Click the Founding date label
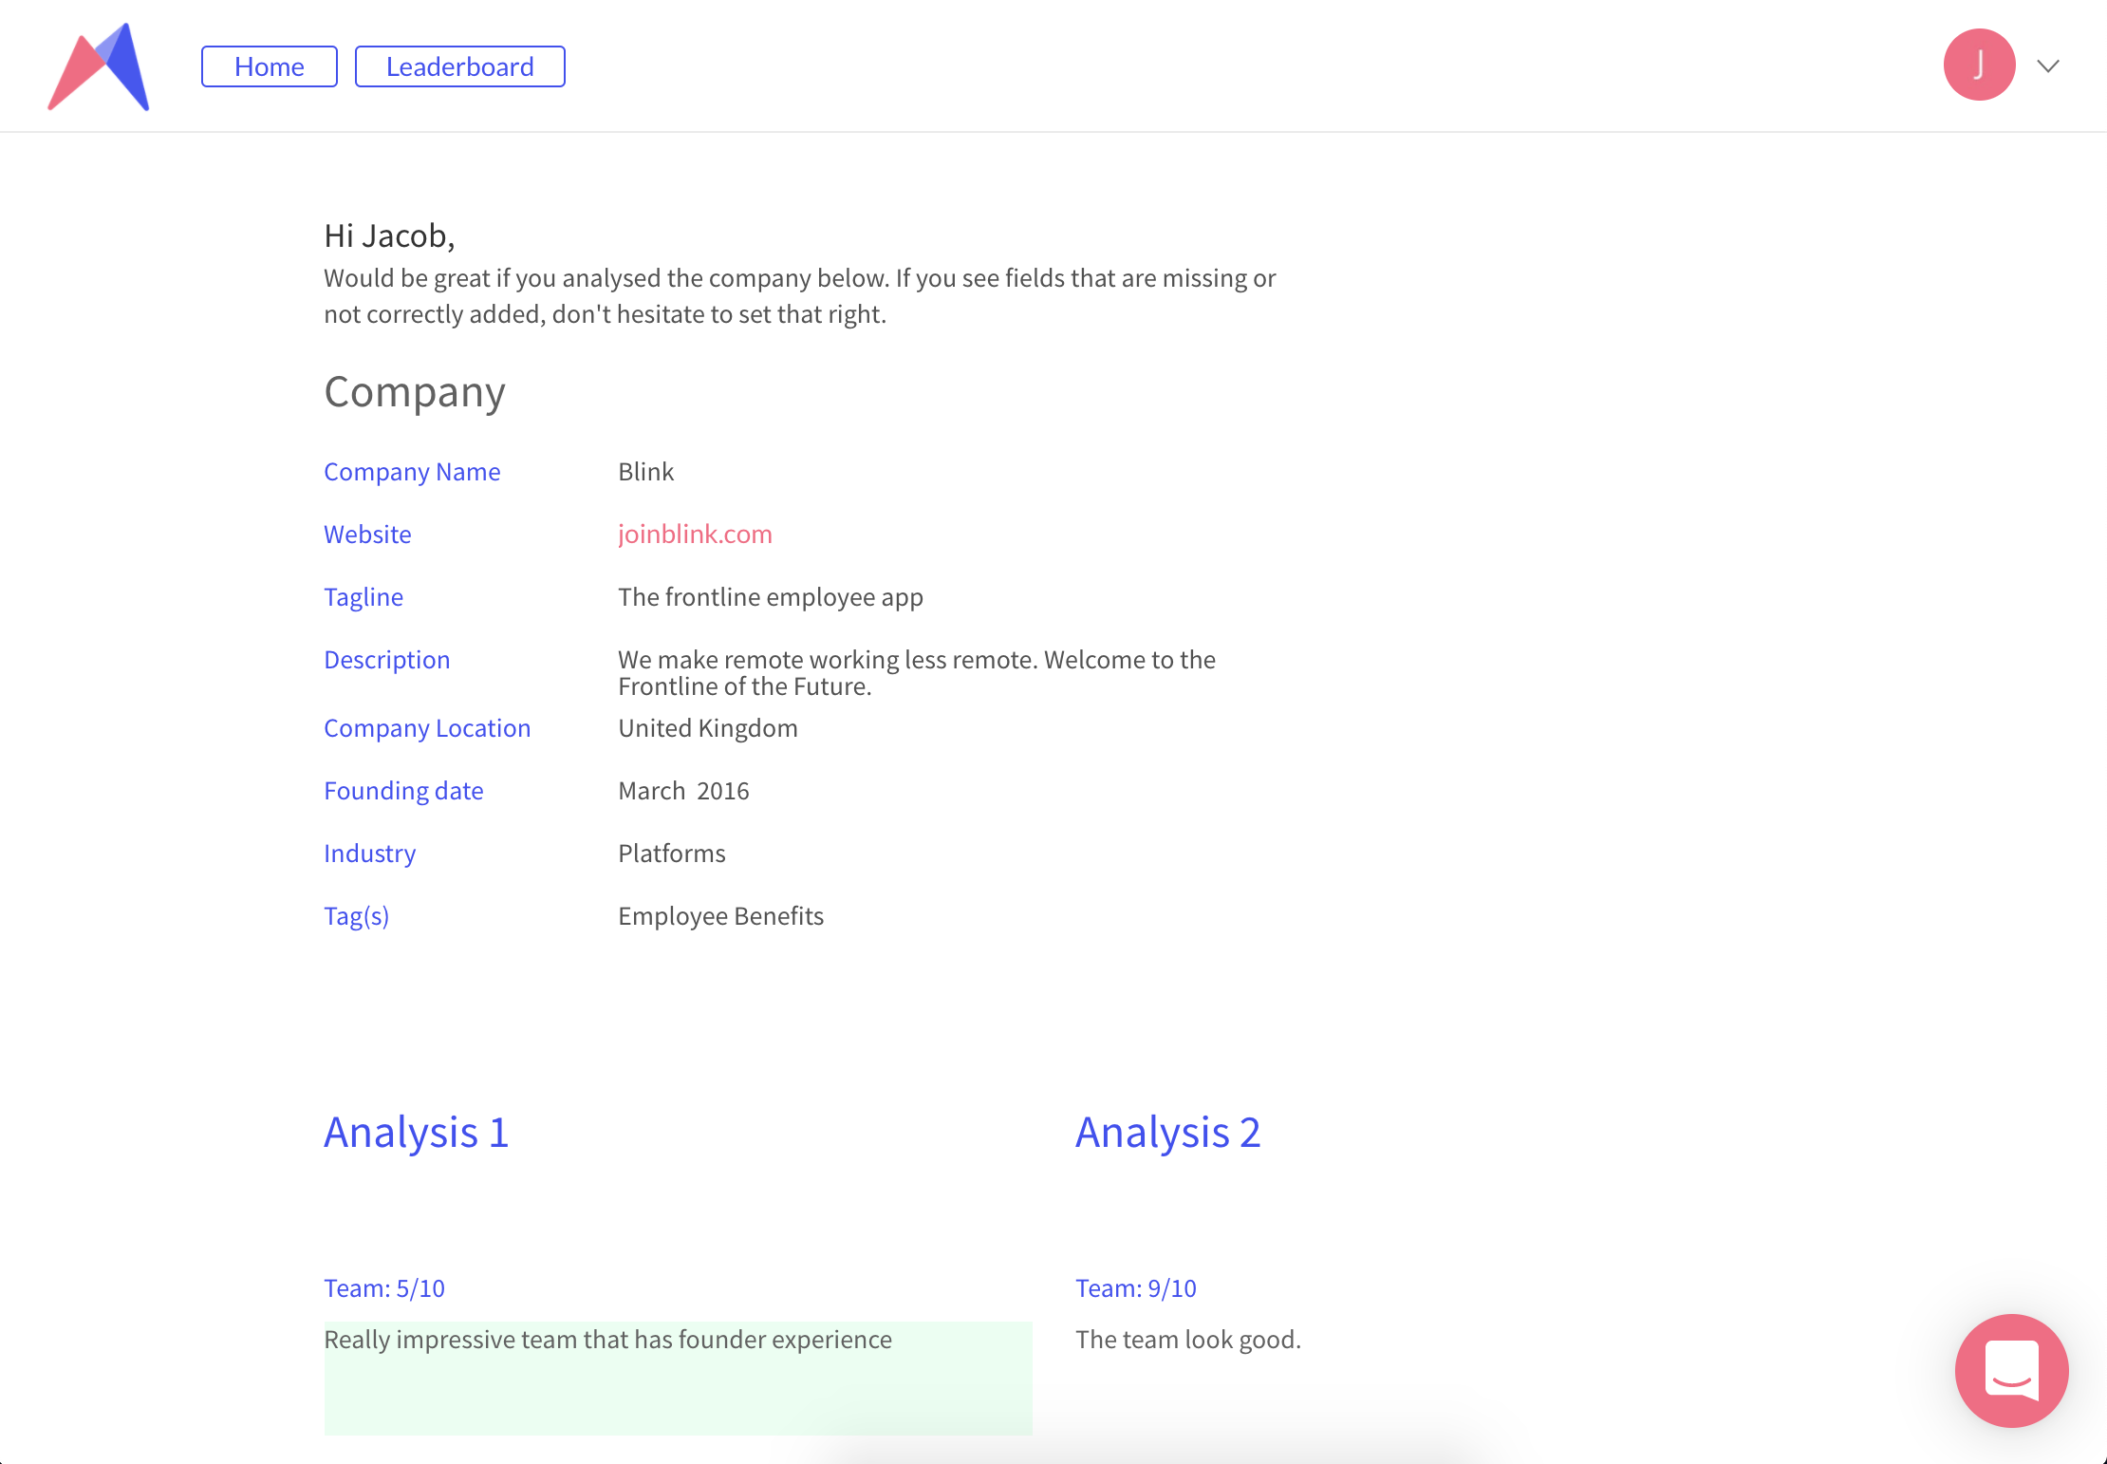 (x=403, y=791)
